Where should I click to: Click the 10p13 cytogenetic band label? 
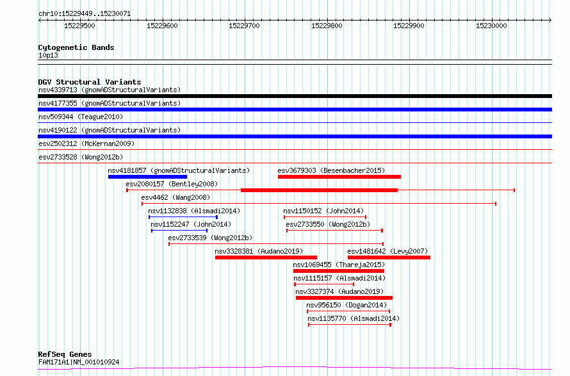tap(48, 56)
